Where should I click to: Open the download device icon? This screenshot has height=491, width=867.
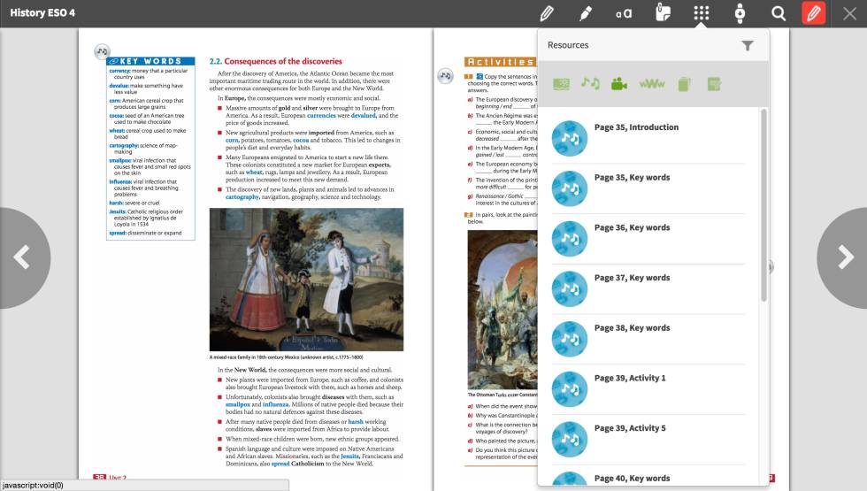tap(740, 13)
